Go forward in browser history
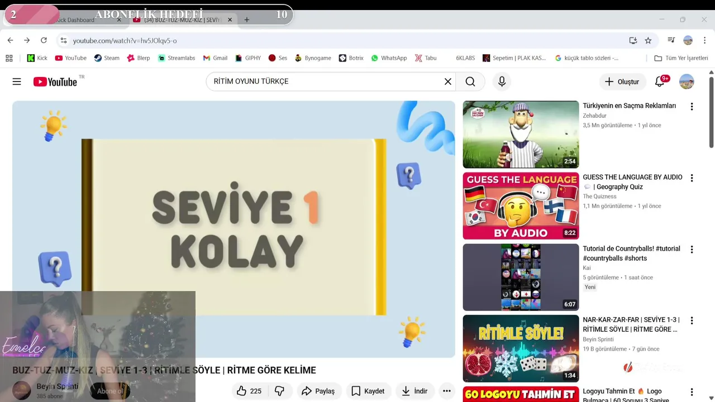 27,40
